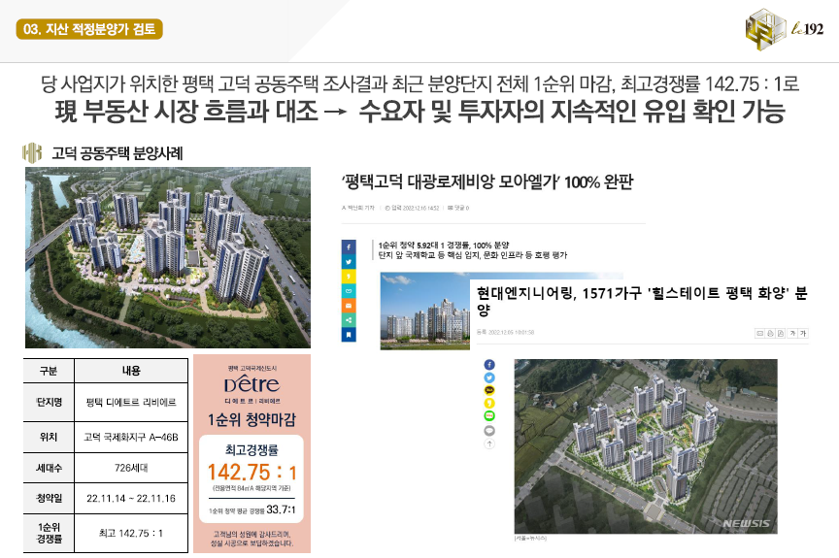Image resolution: width=839 pixels, height=558 pixels.
Task: Click the round scroll-to-top arrow icon
Action: (x=489, y=443)
